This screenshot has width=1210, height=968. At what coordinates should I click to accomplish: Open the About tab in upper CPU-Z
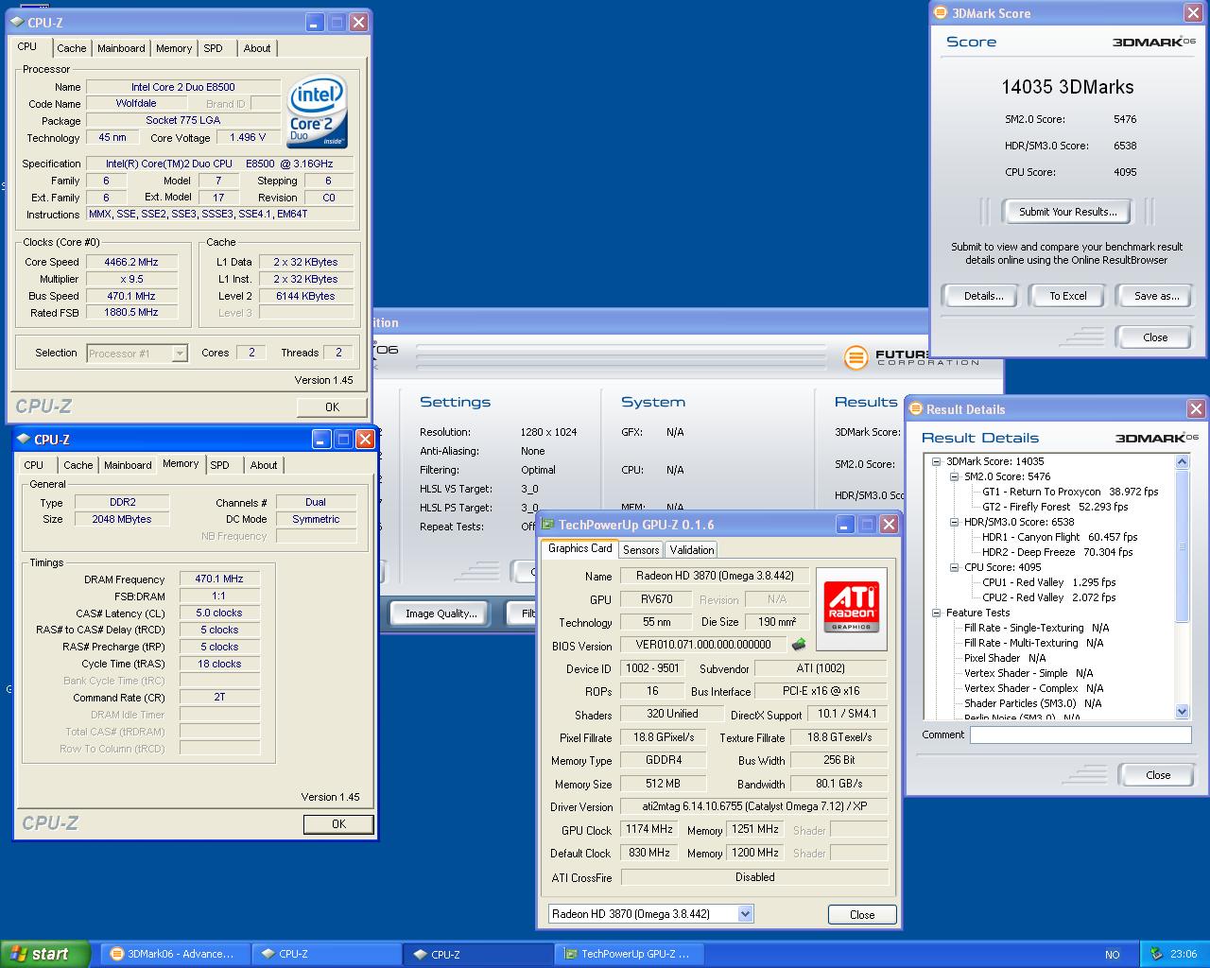[257, 48]
